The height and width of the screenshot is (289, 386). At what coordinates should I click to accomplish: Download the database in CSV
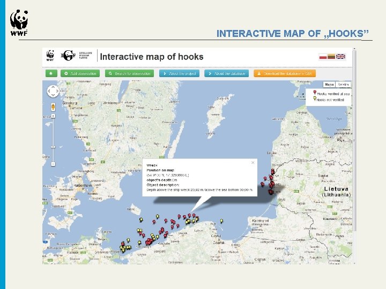pos(285,73)
